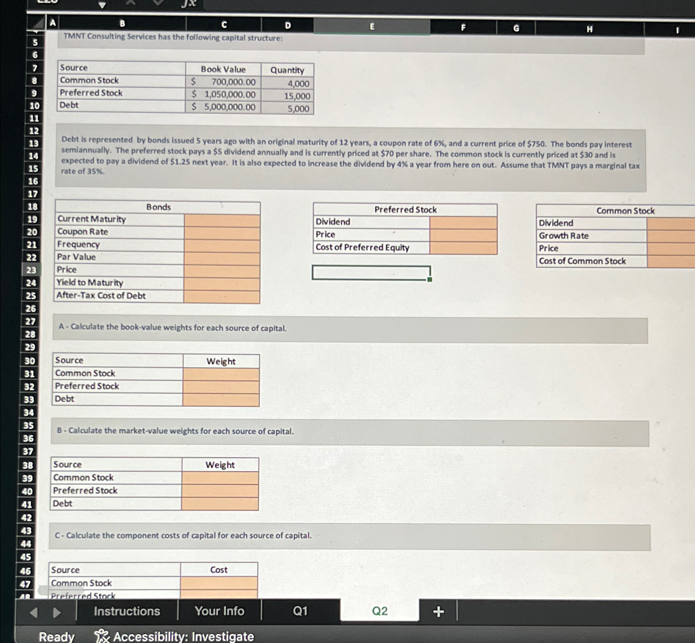This screenshot has width=695, height=643.
Task: Switch to the Your Info sheet tab
Action: (219, 611)
